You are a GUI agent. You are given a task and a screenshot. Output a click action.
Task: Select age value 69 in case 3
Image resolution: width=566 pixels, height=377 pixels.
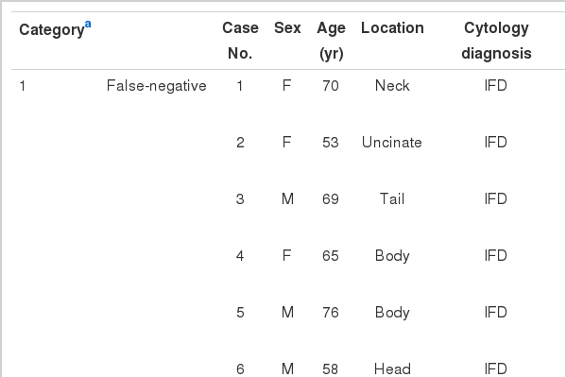coord(331,199)
